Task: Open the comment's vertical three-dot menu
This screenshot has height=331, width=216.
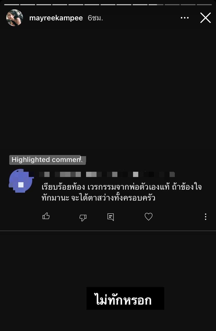Action: coord(206,217)
